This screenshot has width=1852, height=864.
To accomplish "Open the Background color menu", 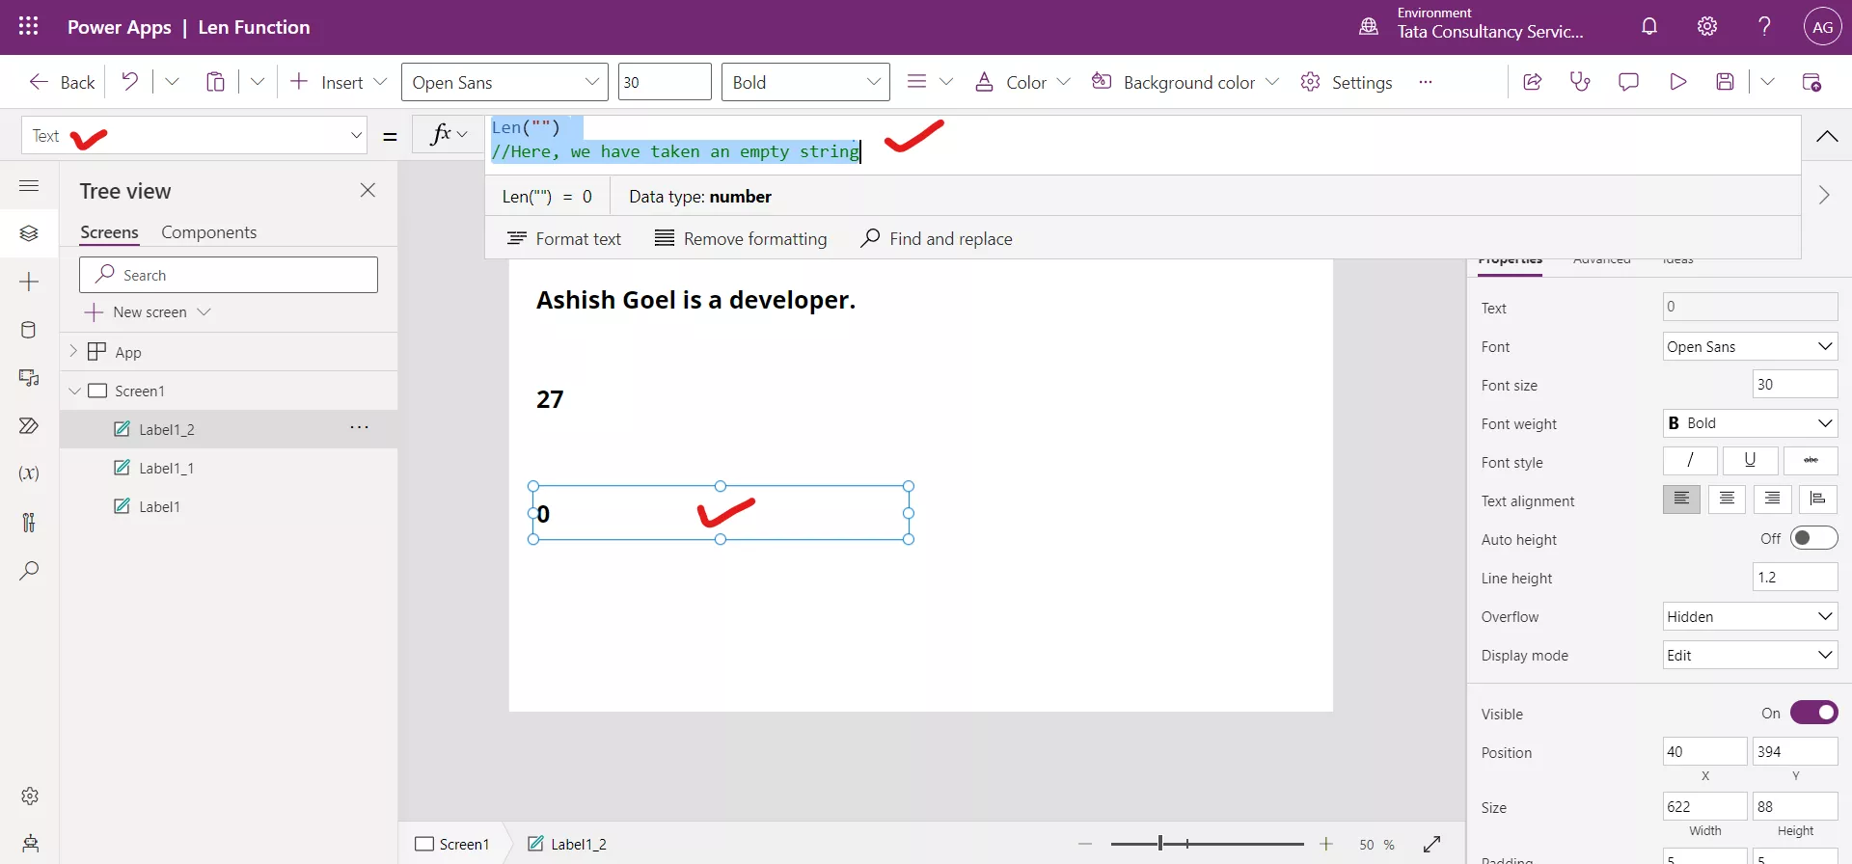I will (x=1185, y=82).
